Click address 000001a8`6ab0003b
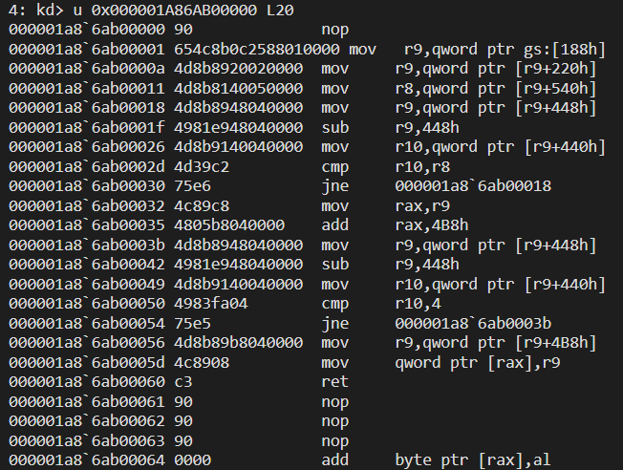The image size is (623, 470). (87, 246)
